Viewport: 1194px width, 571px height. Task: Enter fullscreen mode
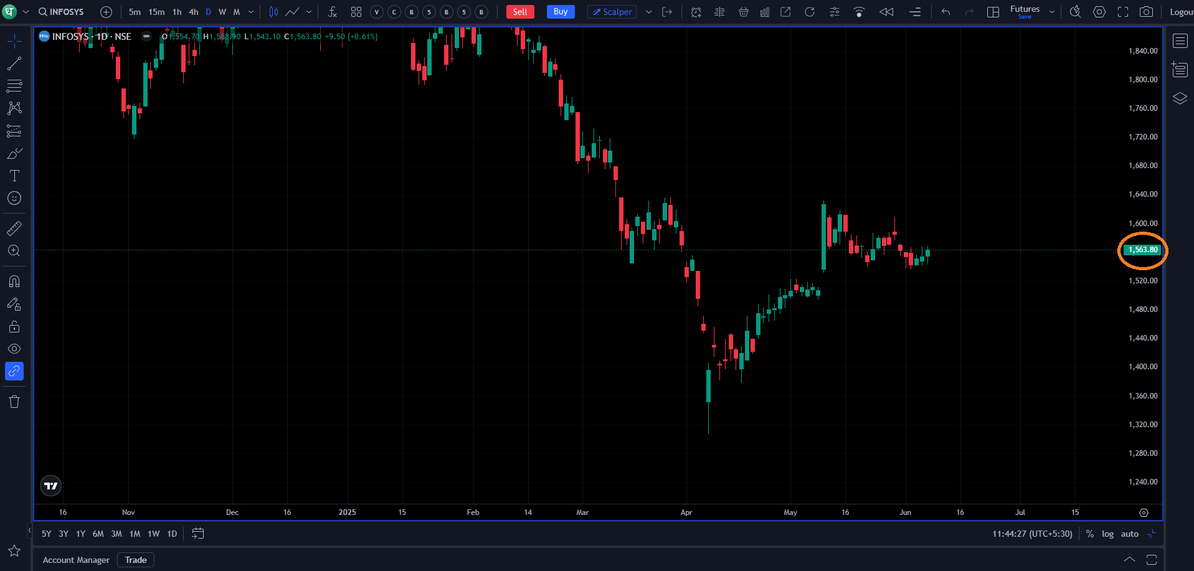click(1123, 12)
